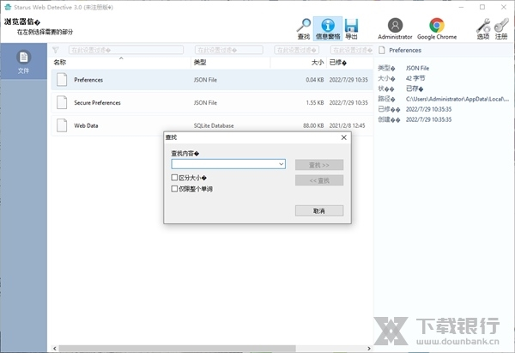Viewport: 515px width, 353px height.
Task: Click the JSON File value in info pane
Action: click(417, 68)
